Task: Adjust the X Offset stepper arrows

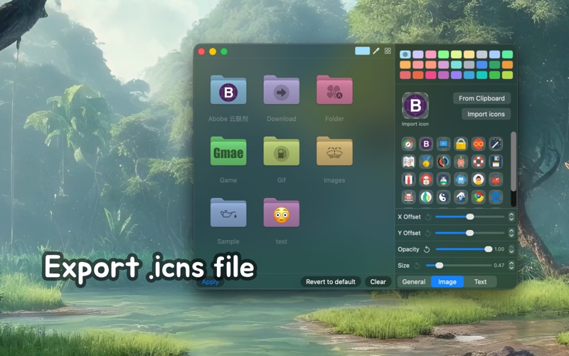Action: click(x=511, y=217)
